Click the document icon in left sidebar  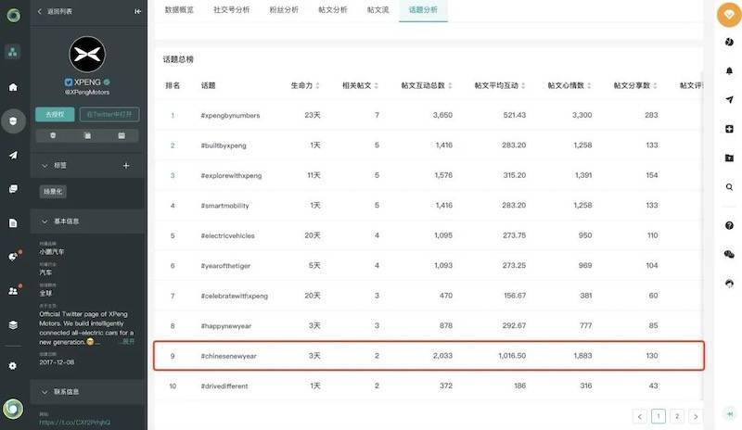tap(13, 223)
